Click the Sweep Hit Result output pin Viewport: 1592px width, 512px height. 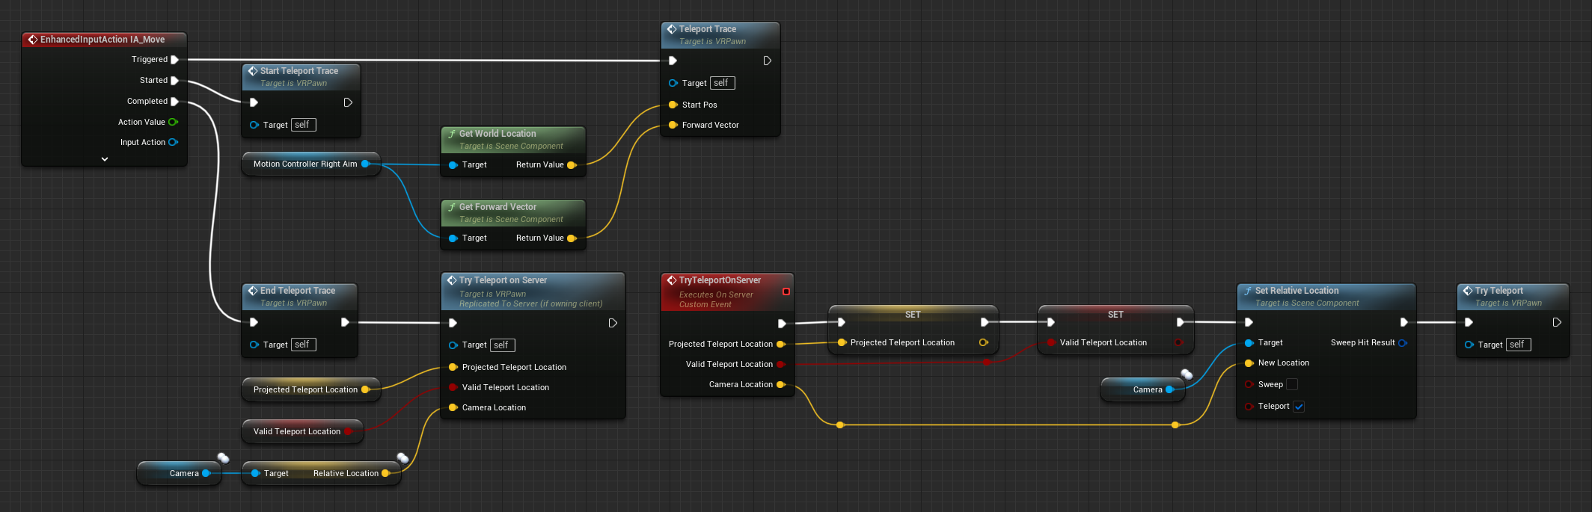tap(1403, 342)
